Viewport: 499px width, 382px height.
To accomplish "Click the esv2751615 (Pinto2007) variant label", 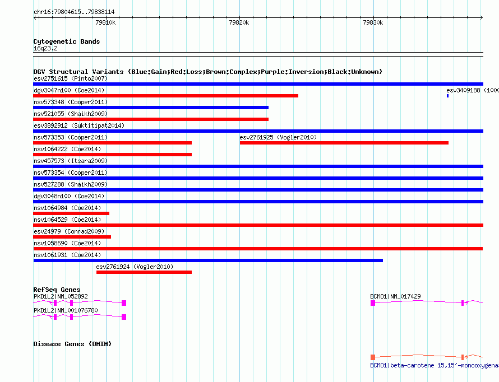I will [71, 78].
